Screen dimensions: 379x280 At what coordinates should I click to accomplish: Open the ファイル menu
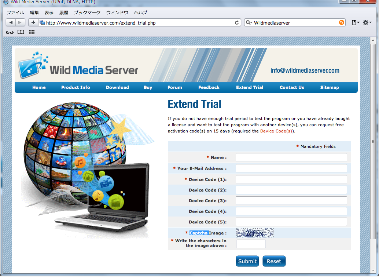pyautogui.click(x=15, y=12)
